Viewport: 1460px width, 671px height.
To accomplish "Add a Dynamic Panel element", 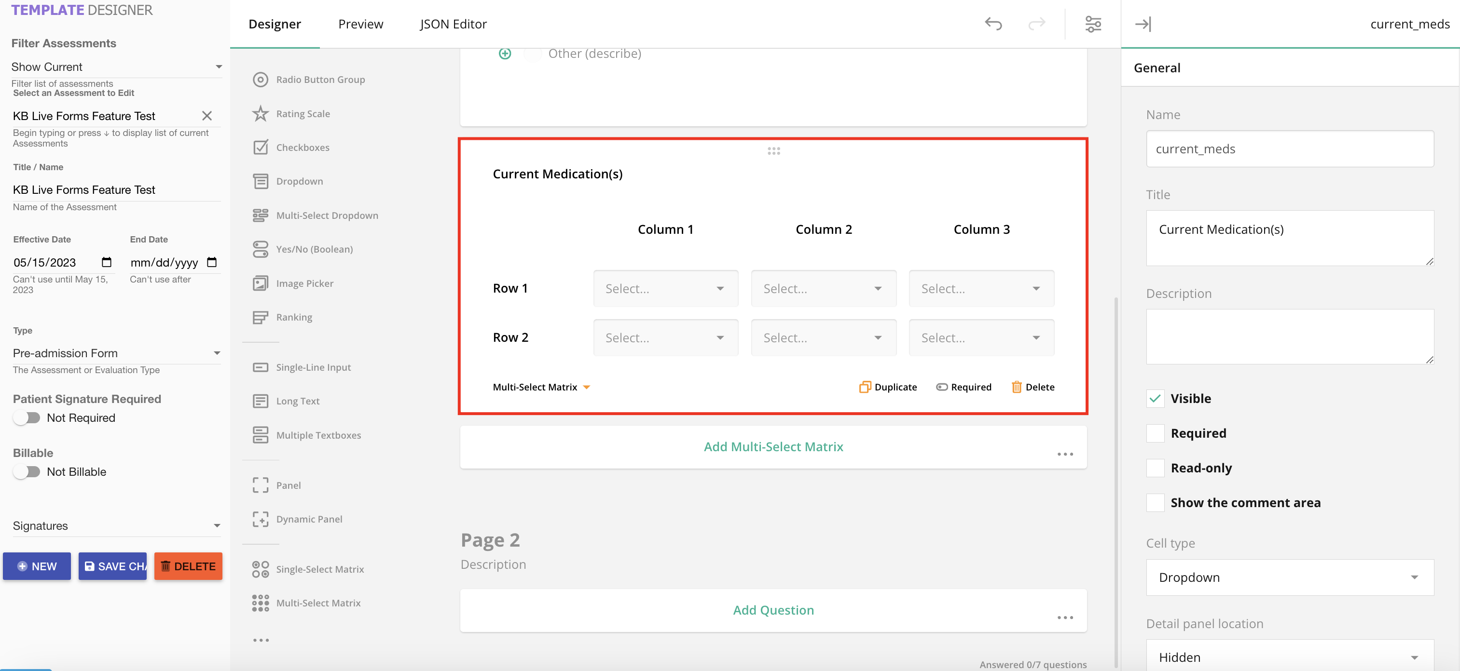I will (309, 519).
